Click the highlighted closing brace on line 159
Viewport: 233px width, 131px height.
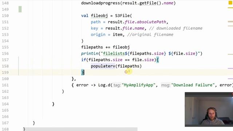pyautogui.click(x=83, y=72)
